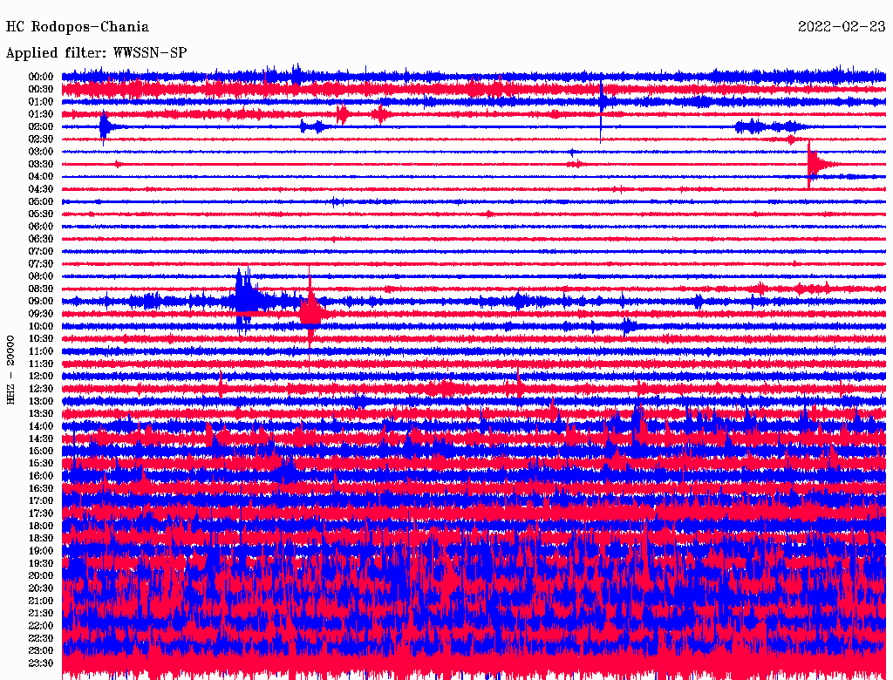Select the 14:00 time label
The image size is (893, 680).
pyautogui.click(x=41, y=426)
